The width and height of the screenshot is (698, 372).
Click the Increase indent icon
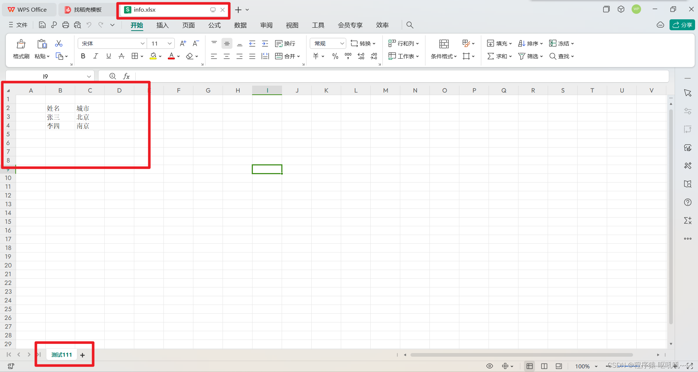(265, 43)
